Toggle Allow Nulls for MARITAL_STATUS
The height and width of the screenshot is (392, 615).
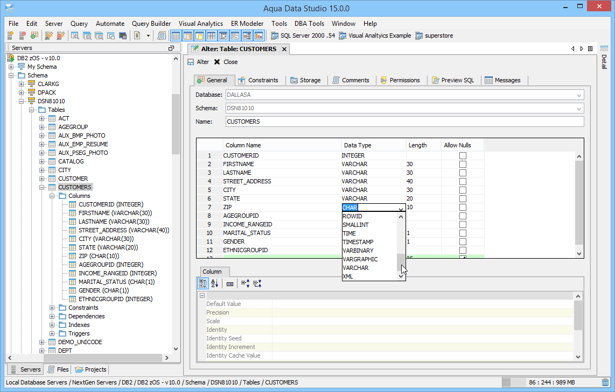coord(463,233)
